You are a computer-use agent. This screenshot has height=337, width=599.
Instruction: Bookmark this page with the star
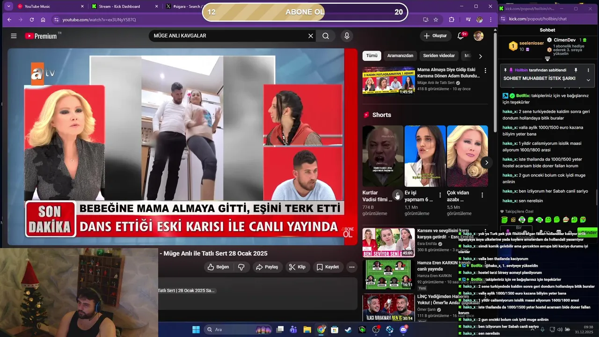click(436, 20)
